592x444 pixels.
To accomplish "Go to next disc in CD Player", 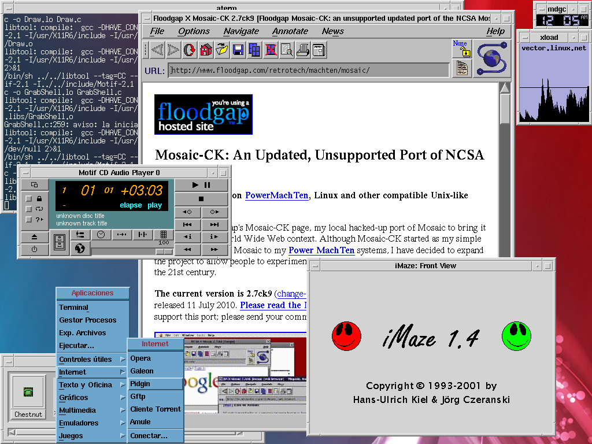I will point(214,212).
